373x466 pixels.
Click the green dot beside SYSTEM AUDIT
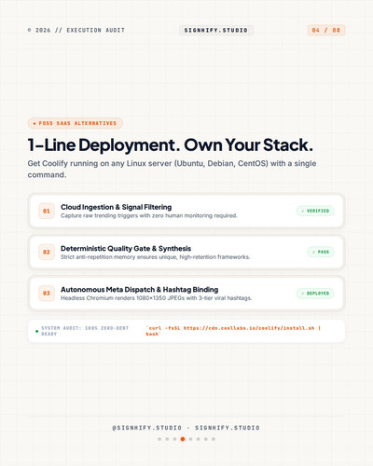(x=37, y=331)
